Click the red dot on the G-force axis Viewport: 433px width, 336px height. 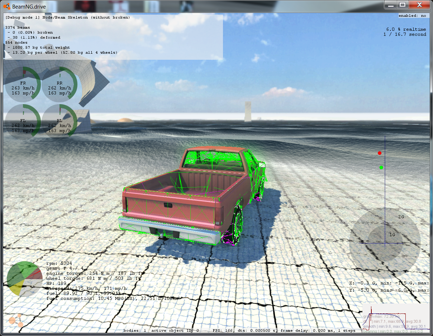tap(380, 153)
